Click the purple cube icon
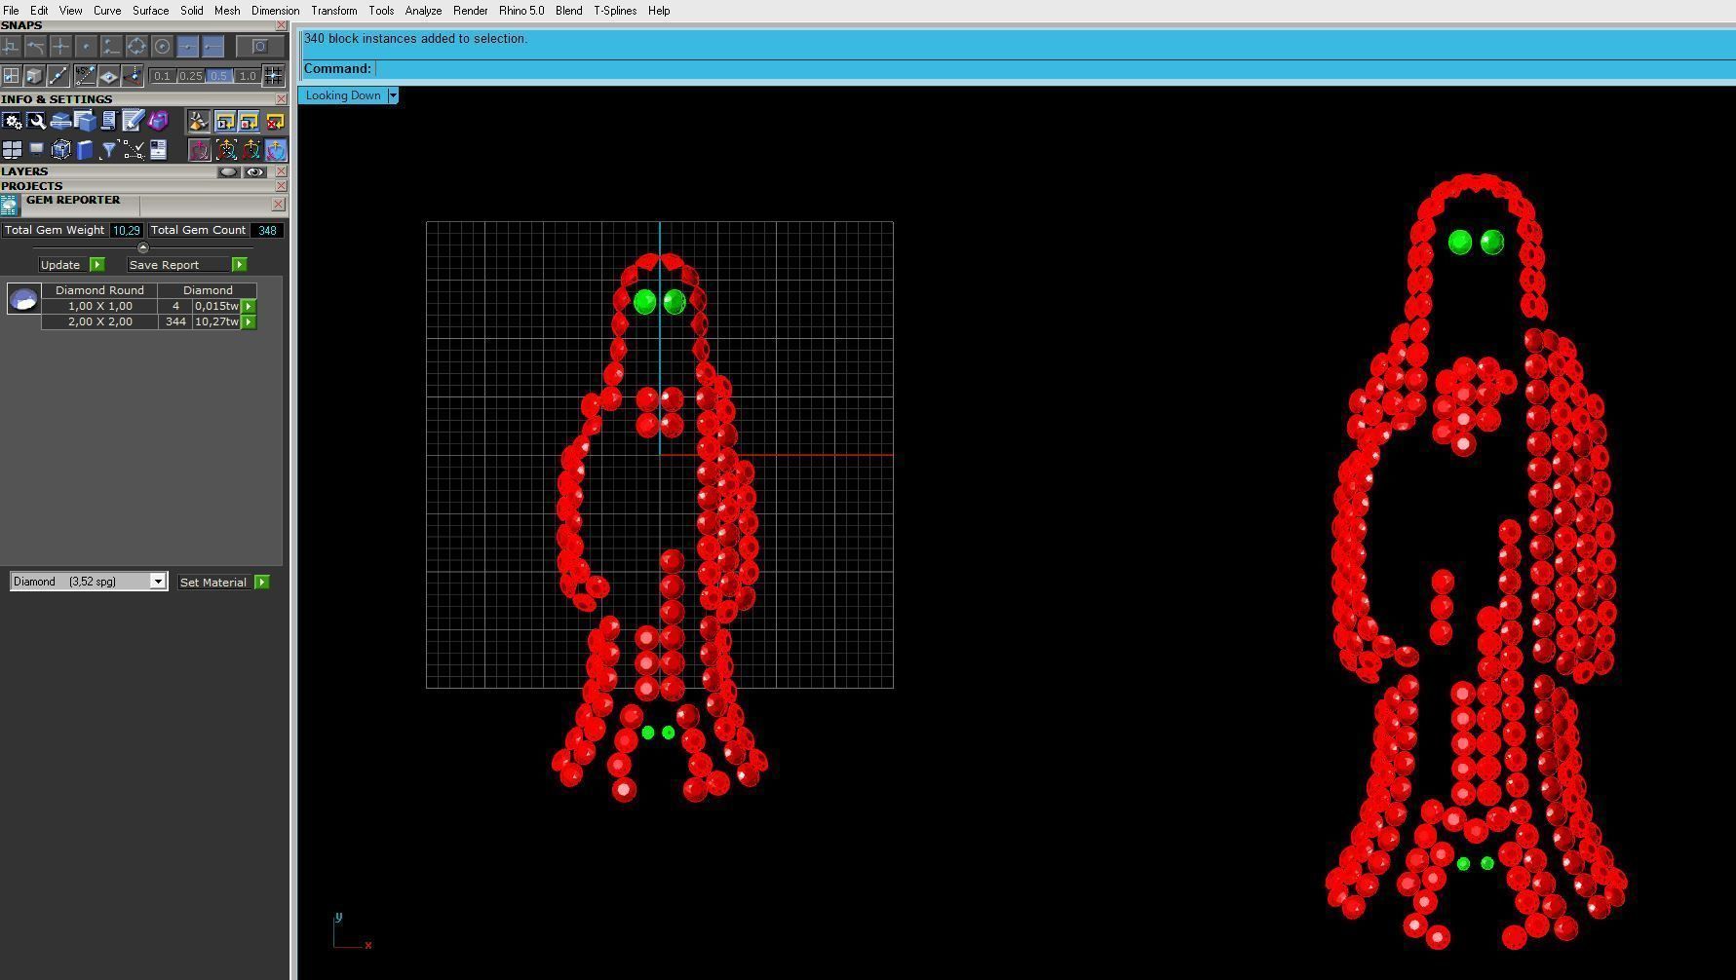The image size is (1736, 980). (158, 121)
